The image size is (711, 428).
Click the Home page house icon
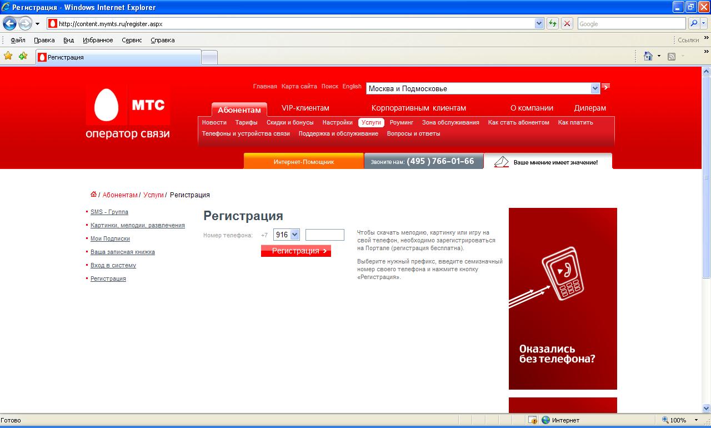tap(648, 56)
